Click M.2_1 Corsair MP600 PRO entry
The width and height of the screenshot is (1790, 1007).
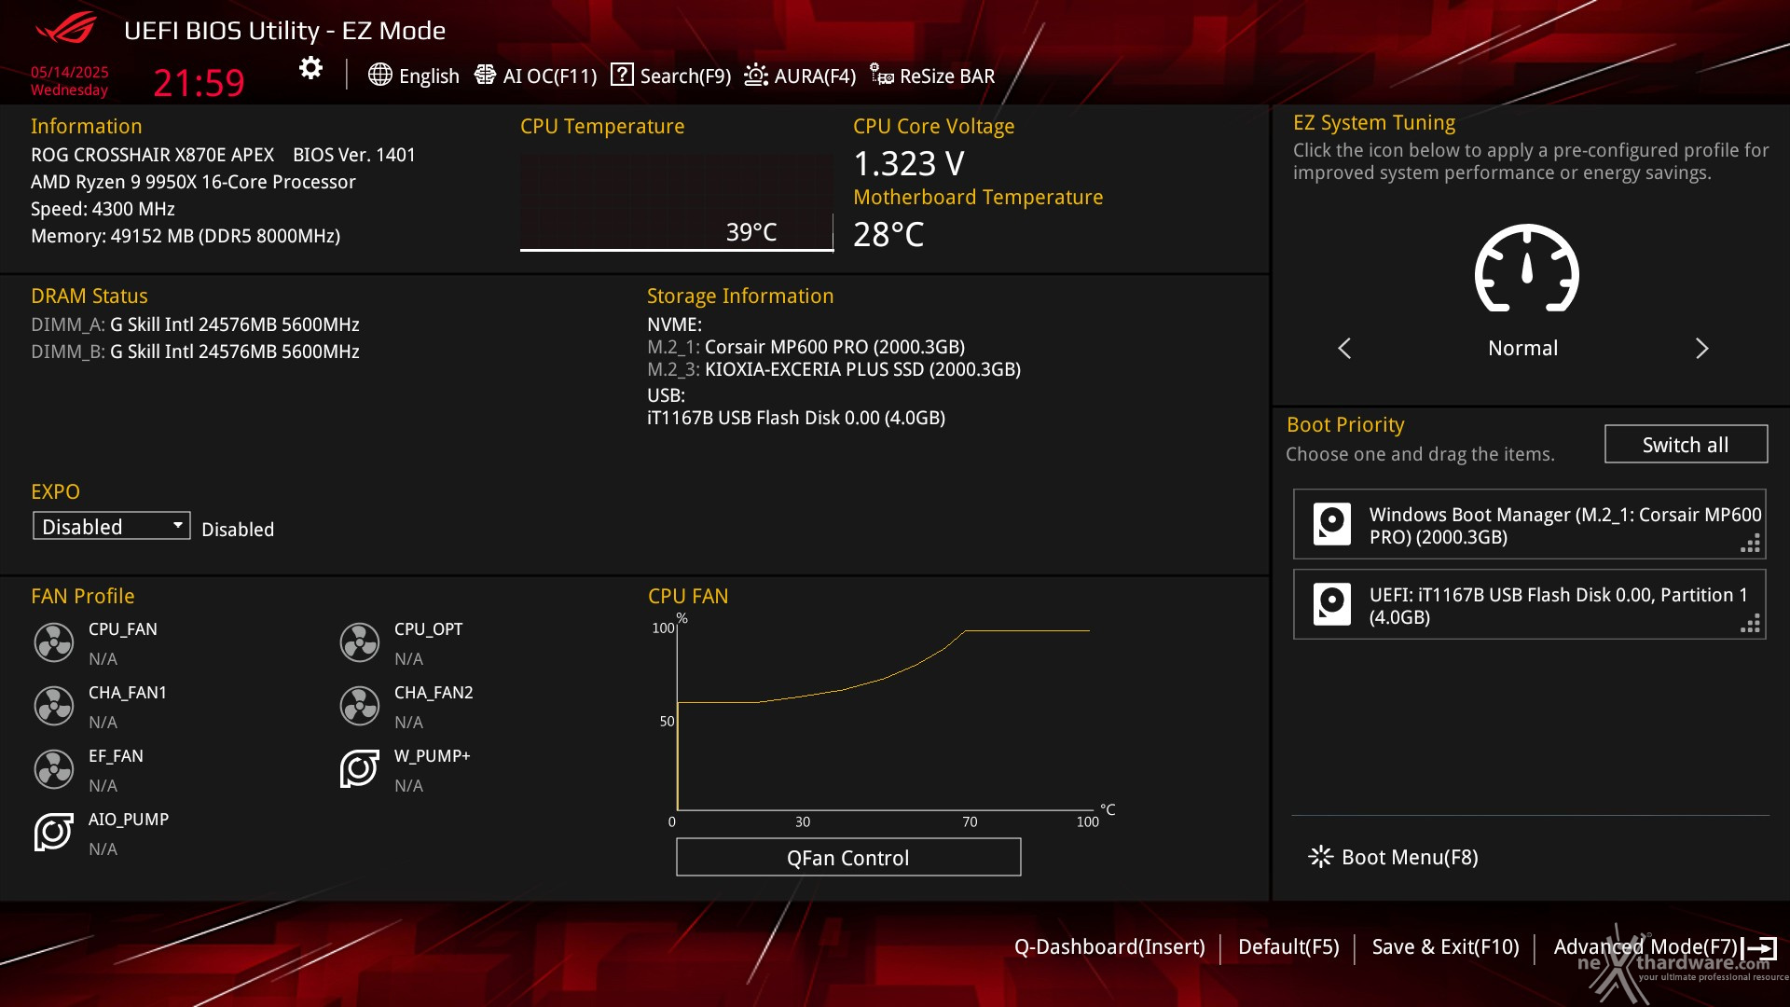pyautogui.click(x=806, y=347)
